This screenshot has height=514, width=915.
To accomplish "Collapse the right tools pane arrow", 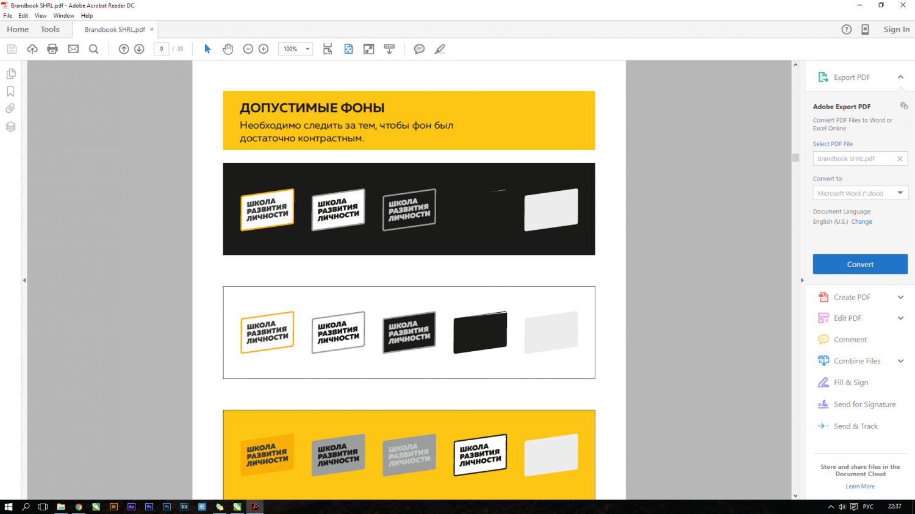I will (802, 280).
